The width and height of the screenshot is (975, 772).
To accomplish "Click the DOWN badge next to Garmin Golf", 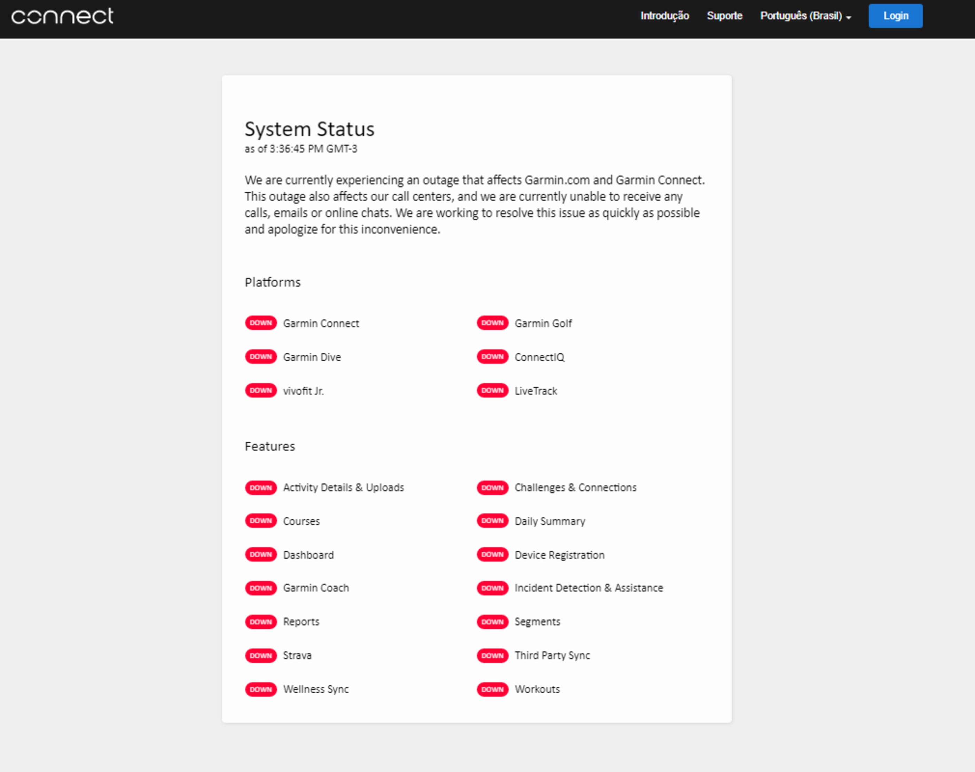I will [x=492, y=323].
